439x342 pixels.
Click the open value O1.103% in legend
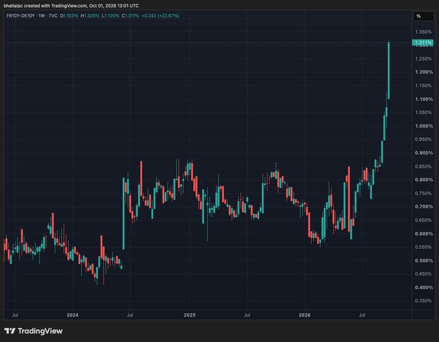click(69, 15)
